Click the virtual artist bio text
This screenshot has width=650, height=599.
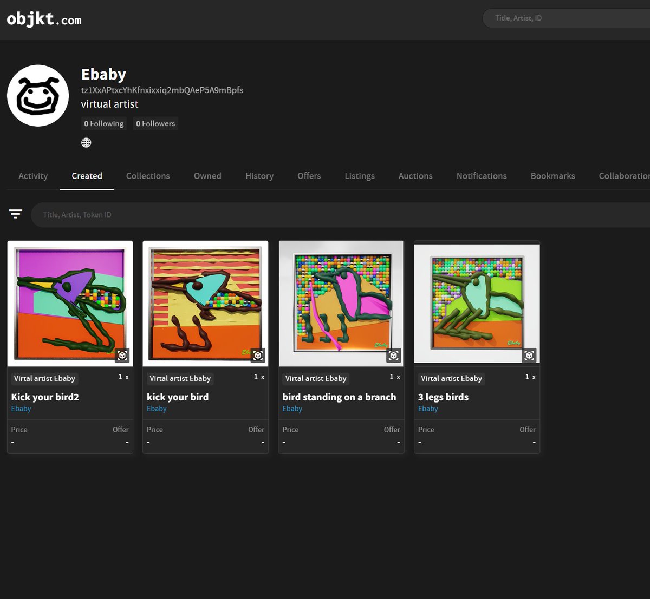point(109,104)
